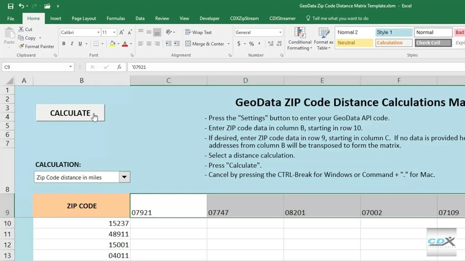
Task: Open Format as Table menu
Action: (x=323, y=39)
